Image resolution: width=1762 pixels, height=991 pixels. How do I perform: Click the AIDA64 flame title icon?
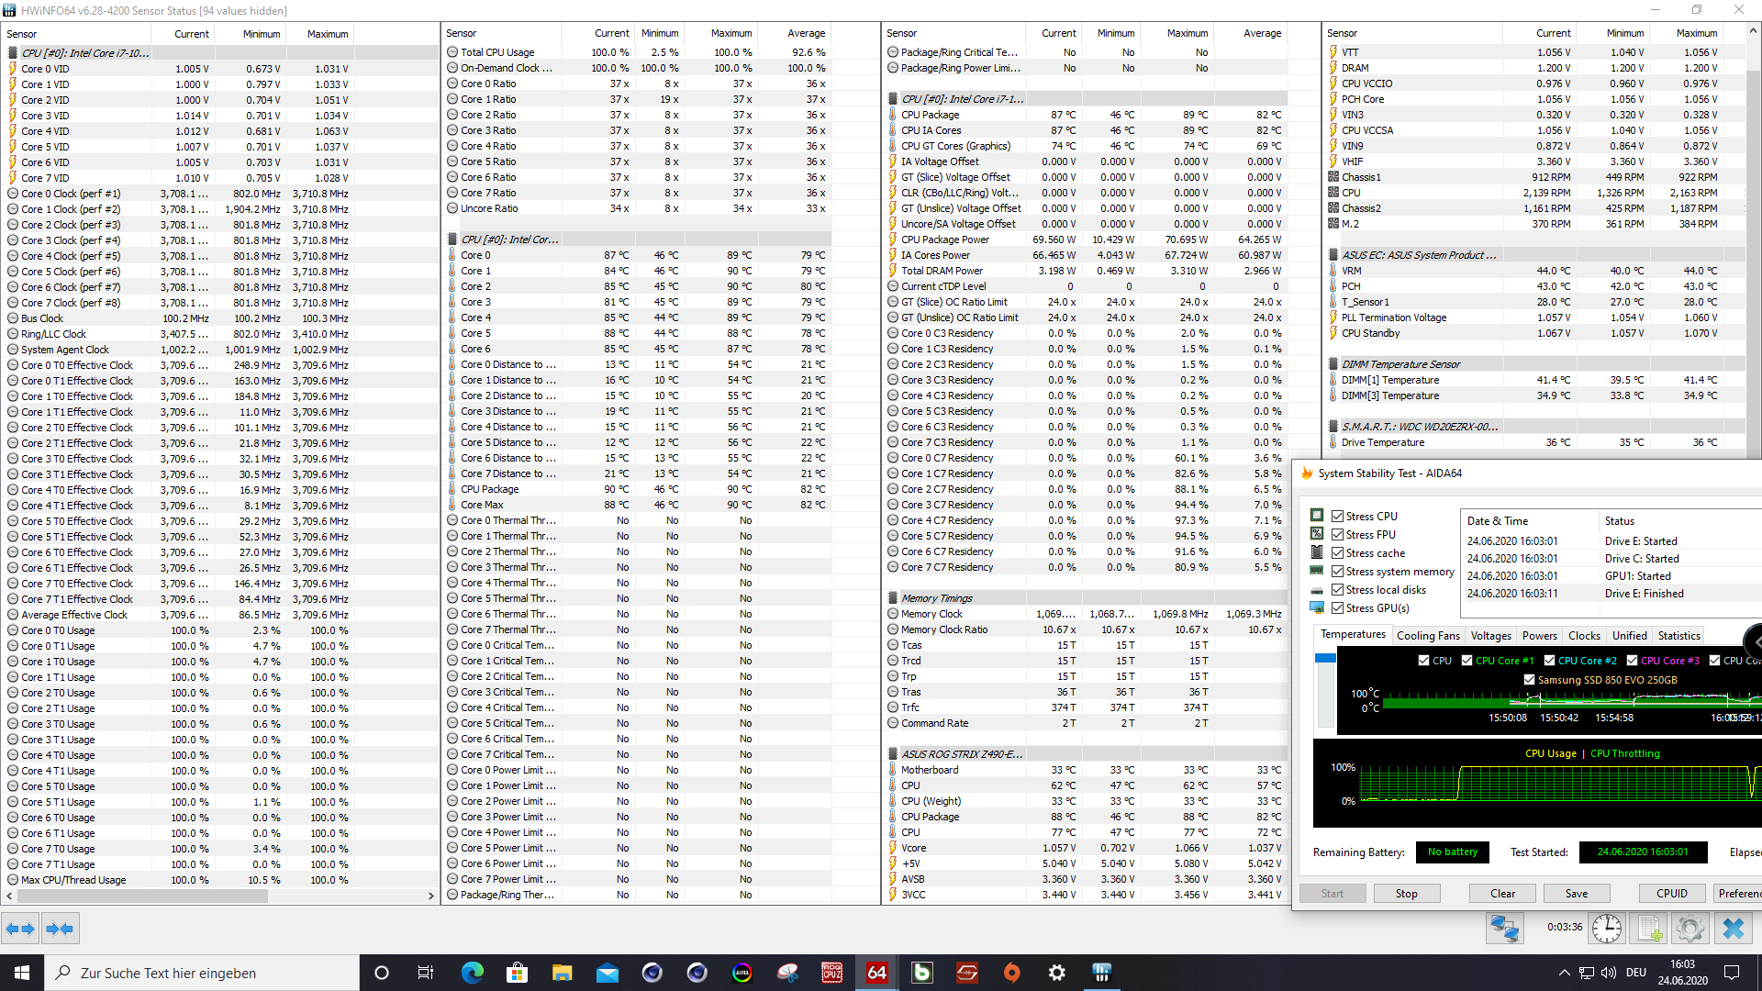pyautogui.click(x=1307, y=473)
